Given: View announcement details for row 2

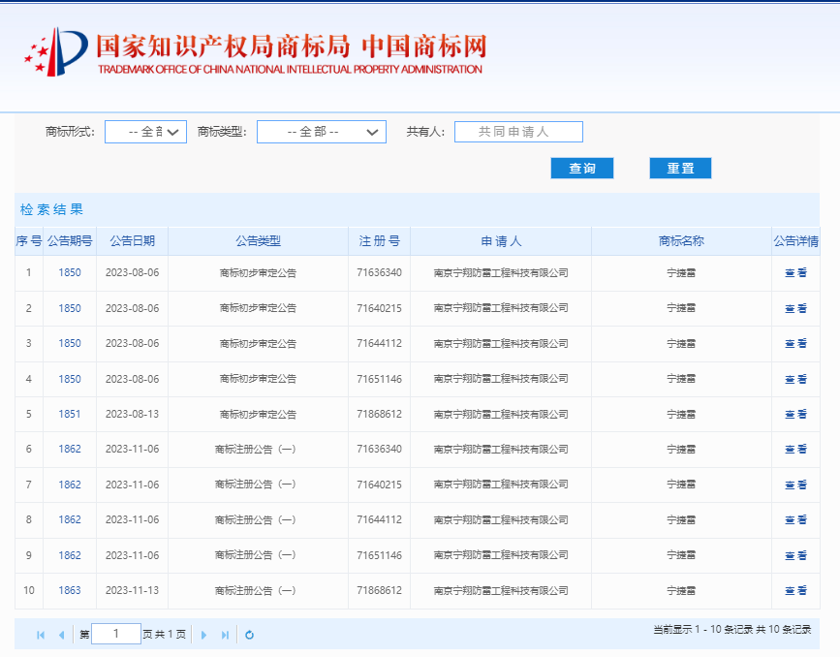Looking at the screenshot, I should pos(796,309).
